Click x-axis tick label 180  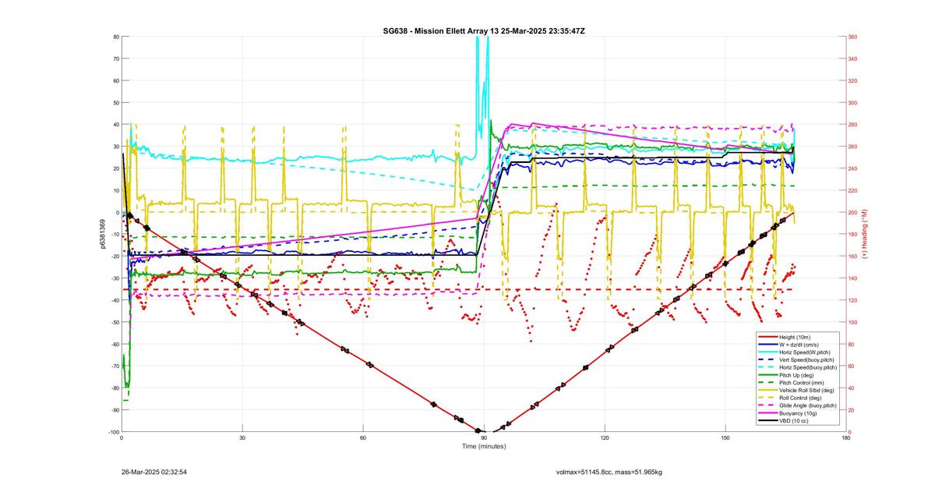(x=846, y=438)
